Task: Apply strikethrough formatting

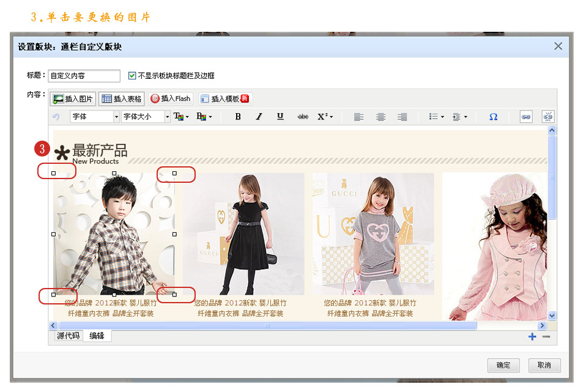Action: pos(303,117)
